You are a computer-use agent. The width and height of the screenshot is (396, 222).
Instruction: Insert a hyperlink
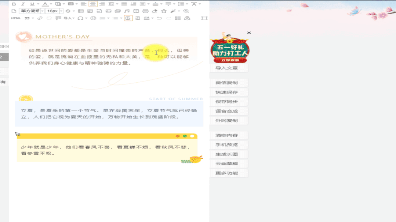tap(40, 18)
